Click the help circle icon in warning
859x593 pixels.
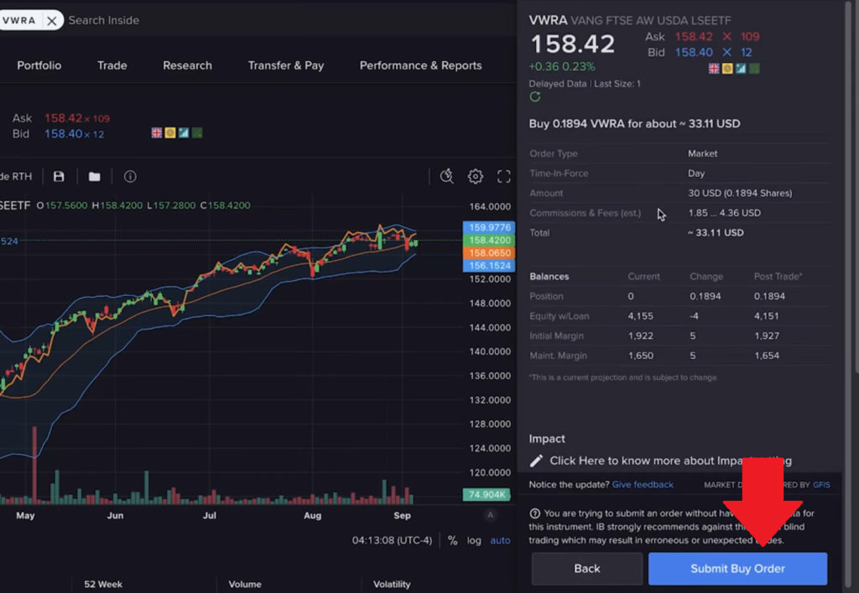(534, 513)
